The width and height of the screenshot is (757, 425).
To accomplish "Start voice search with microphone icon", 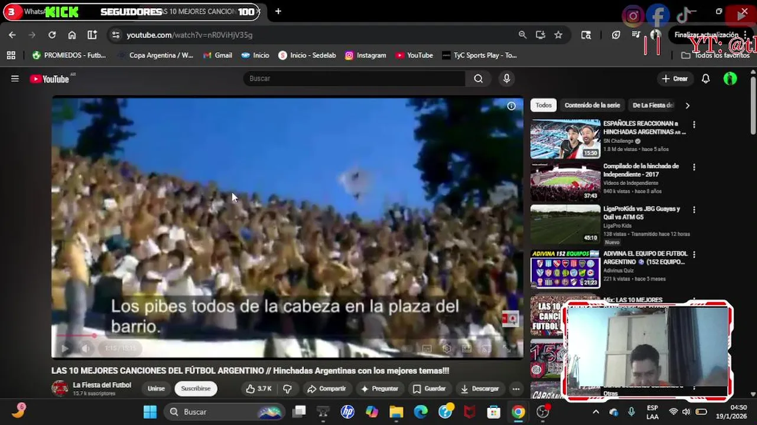I will 506,79.
